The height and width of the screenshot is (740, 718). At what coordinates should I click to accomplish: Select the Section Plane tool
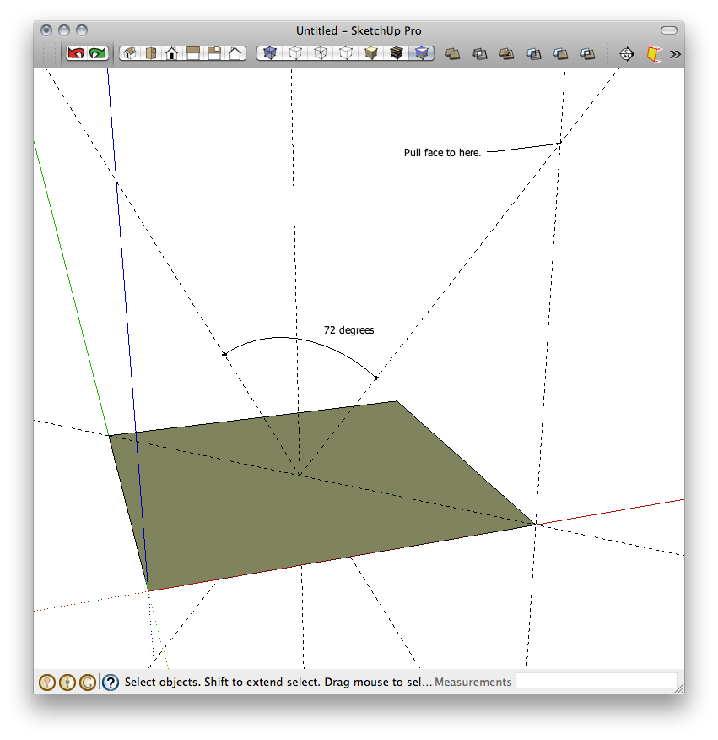point(626,54)
